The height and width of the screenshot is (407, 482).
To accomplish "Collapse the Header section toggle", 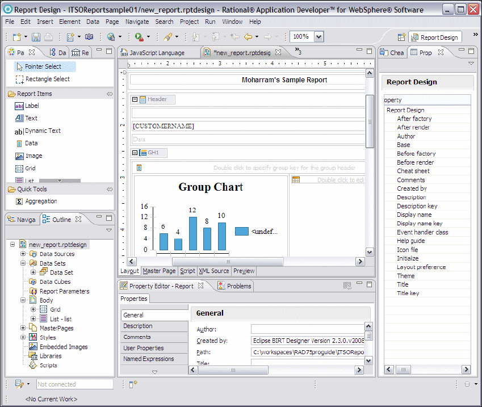I will (x=135, y=99).
